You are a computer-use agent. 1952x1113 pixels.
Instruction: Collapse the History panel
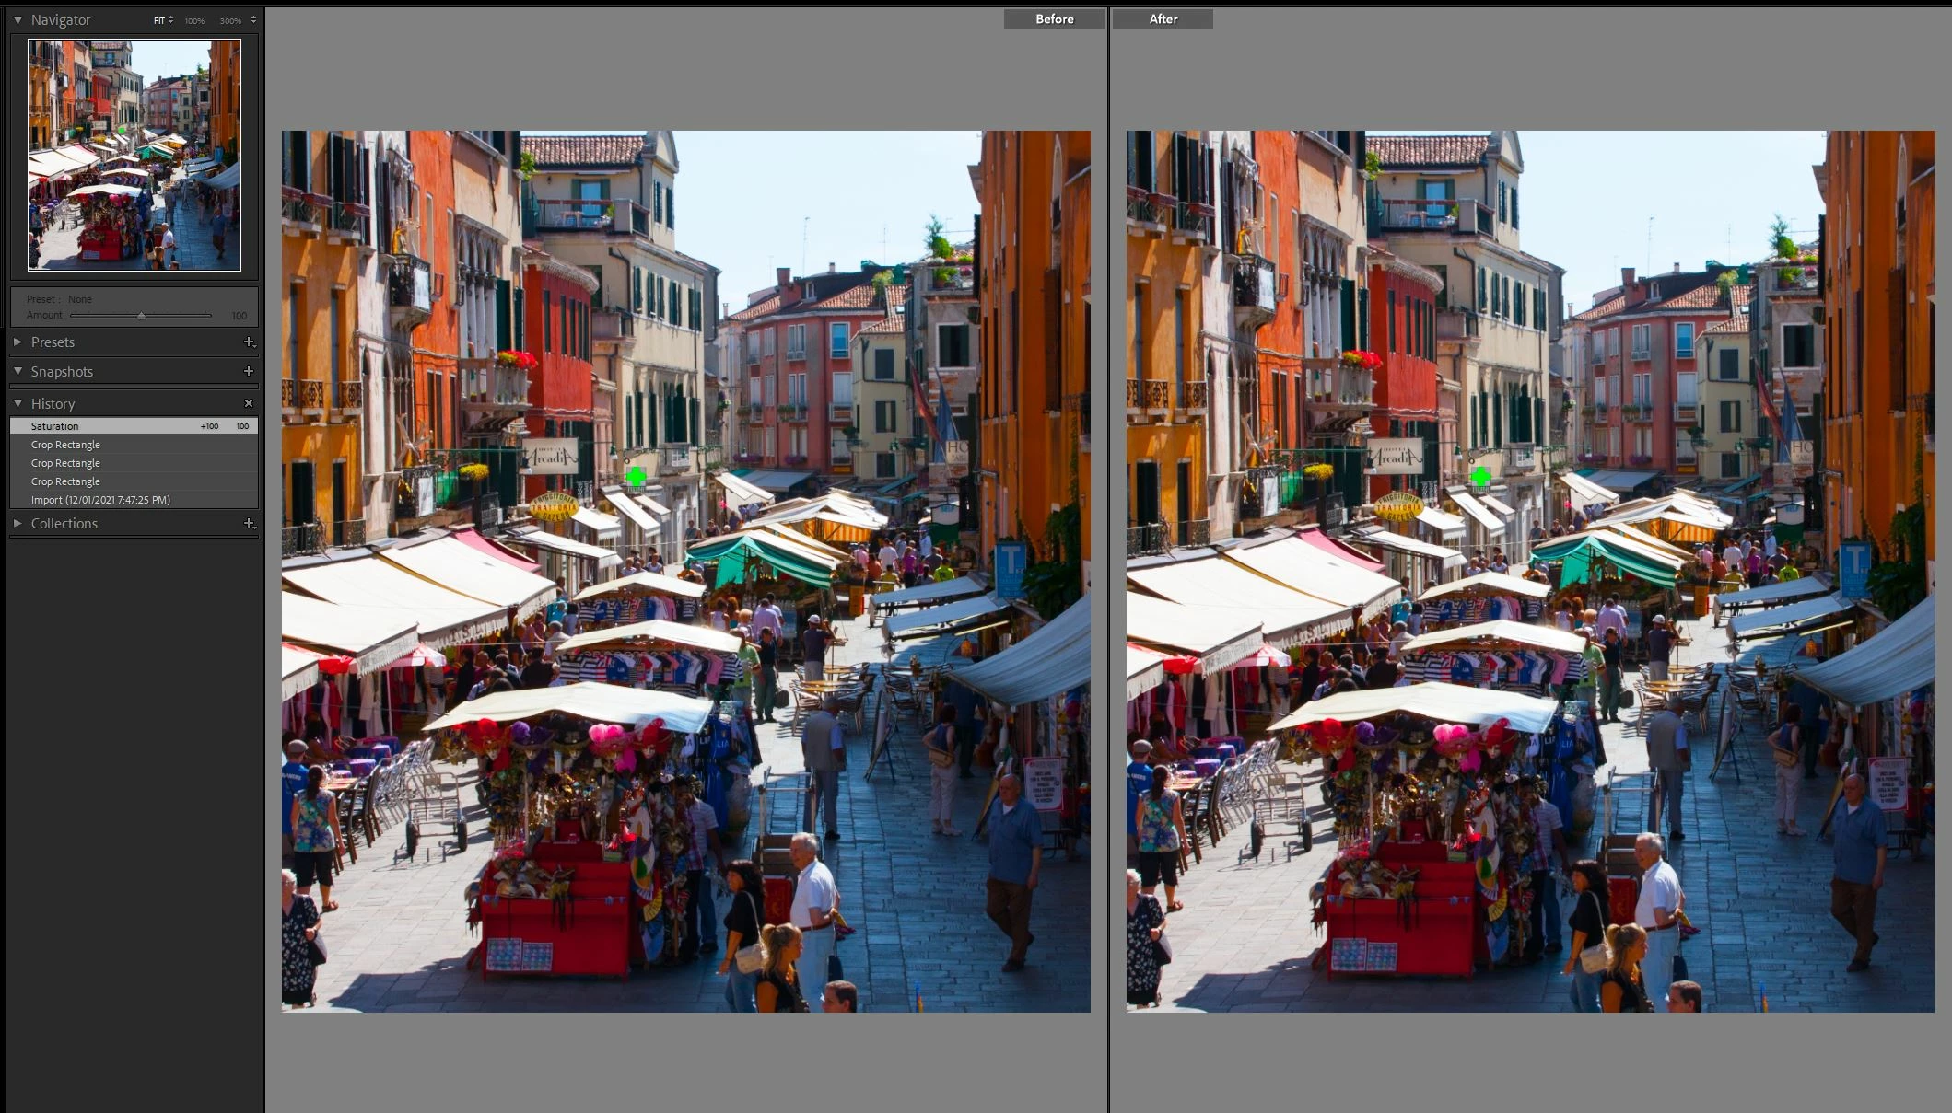point(18,403)
